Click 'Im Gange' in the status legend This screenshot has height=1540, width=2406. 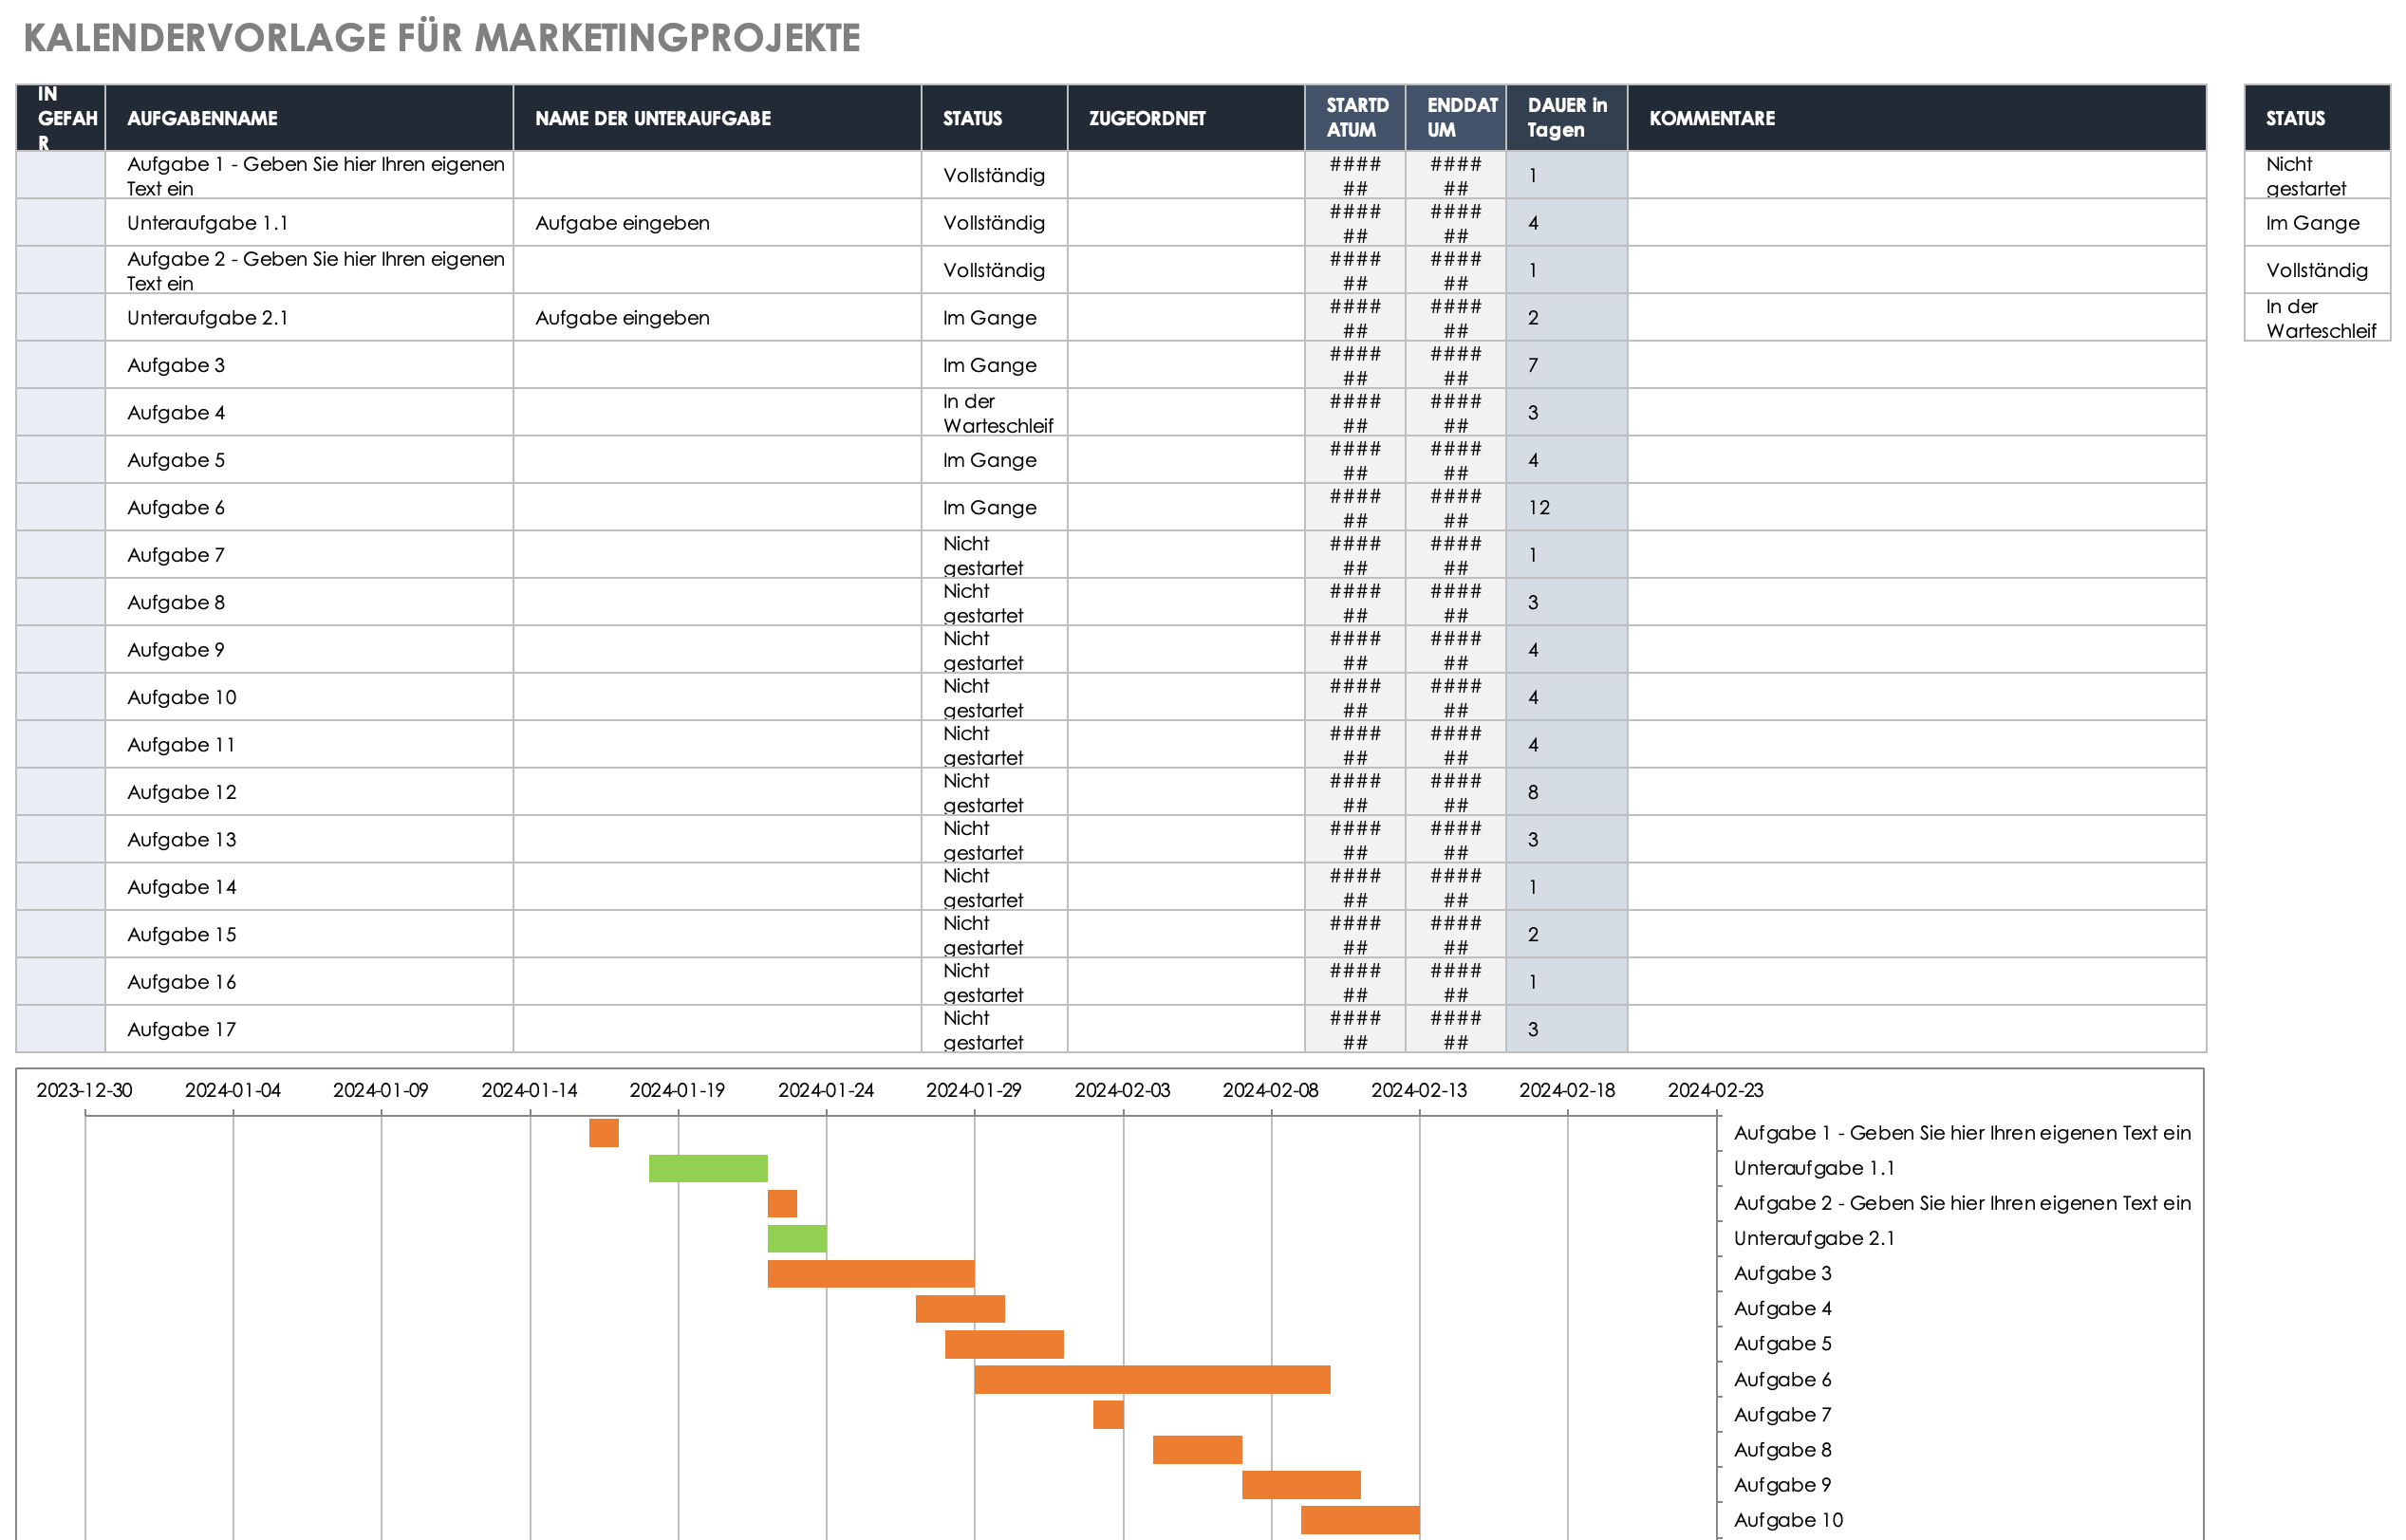[x=2317, y=223]
